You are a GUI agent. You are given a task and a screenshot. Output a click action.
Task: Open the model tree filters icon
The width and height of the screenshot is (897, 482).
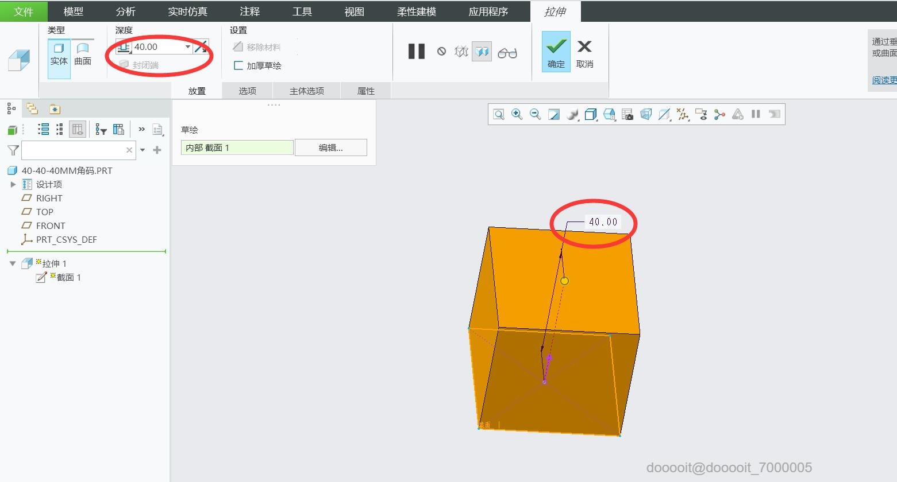click(101, 130)
